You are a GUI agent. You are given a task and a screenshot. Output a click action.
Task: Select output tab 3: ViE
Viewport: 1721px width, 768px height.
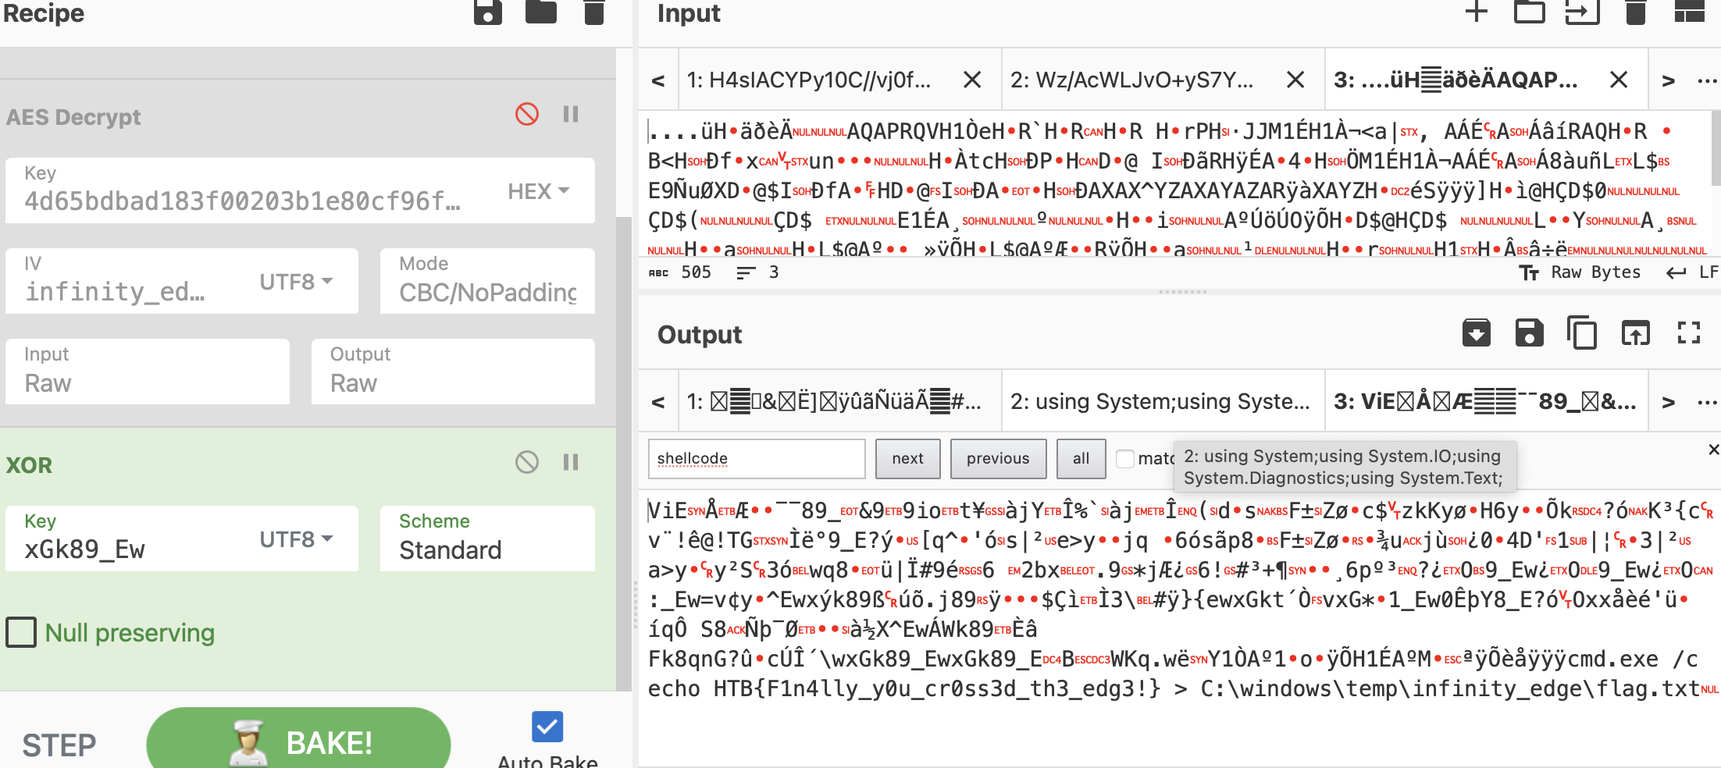[1486, 401]
